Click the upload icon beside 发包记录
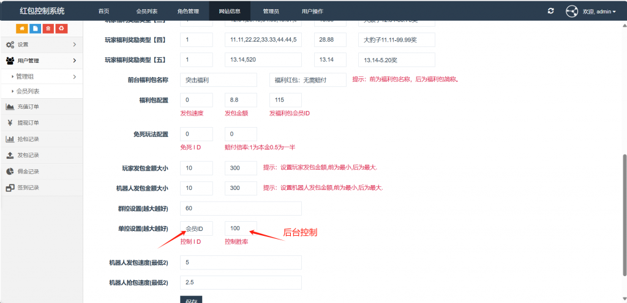627x303 pixels. [x=10, y=155]
